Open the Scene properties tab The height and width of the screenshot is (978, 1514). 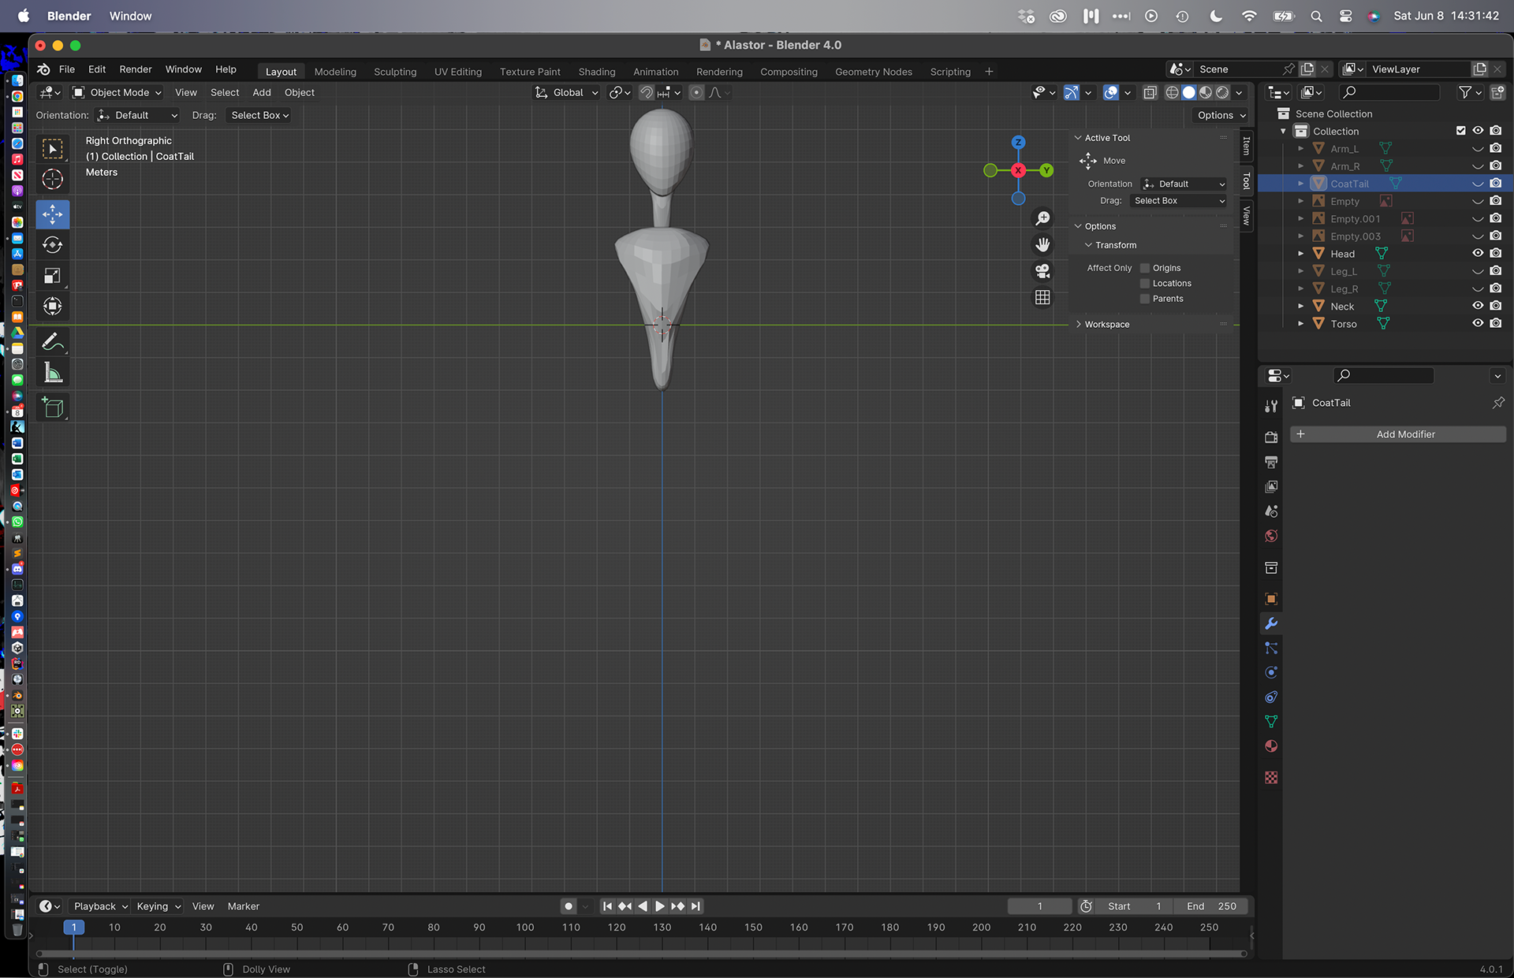coord(1271,511)
